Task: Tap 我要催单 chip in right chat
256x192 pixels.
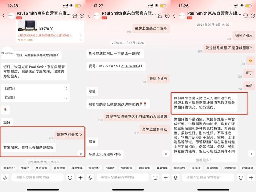Action: [x=248, y=168]
